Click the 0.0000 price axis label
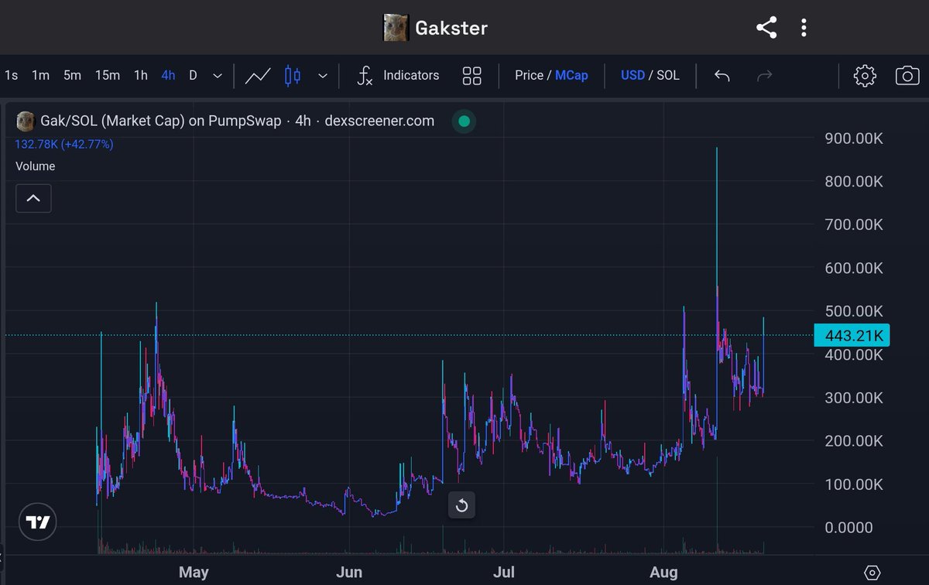The width and height of the screenshot is (929, 585). coord(849,528)
